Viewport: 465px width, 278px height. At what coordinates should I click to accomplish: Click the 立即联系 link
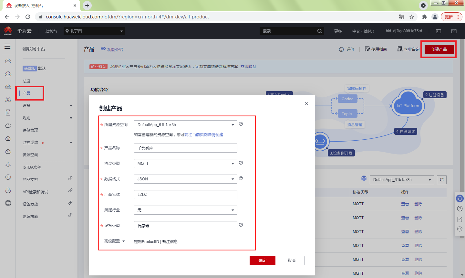pos(248,67)
